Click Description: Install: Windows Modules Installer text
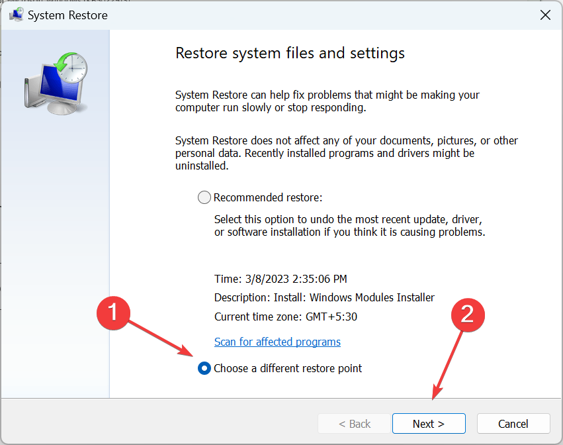This screenshot has width=563, height=445. (324, 297)
